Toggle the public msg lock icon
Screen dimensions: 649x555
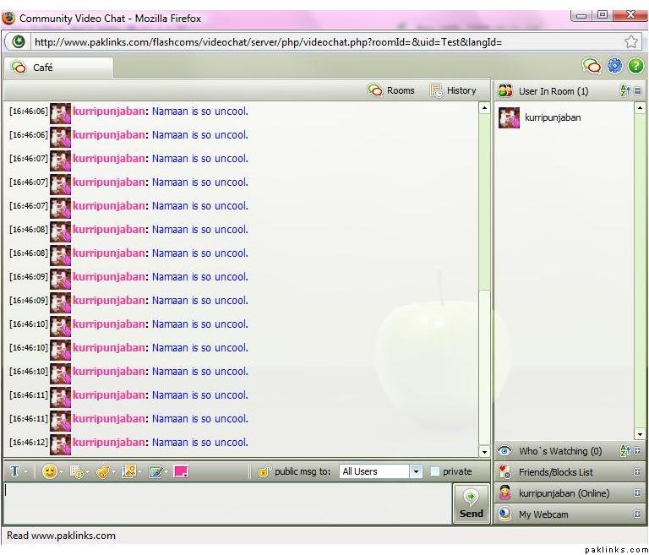265,471
